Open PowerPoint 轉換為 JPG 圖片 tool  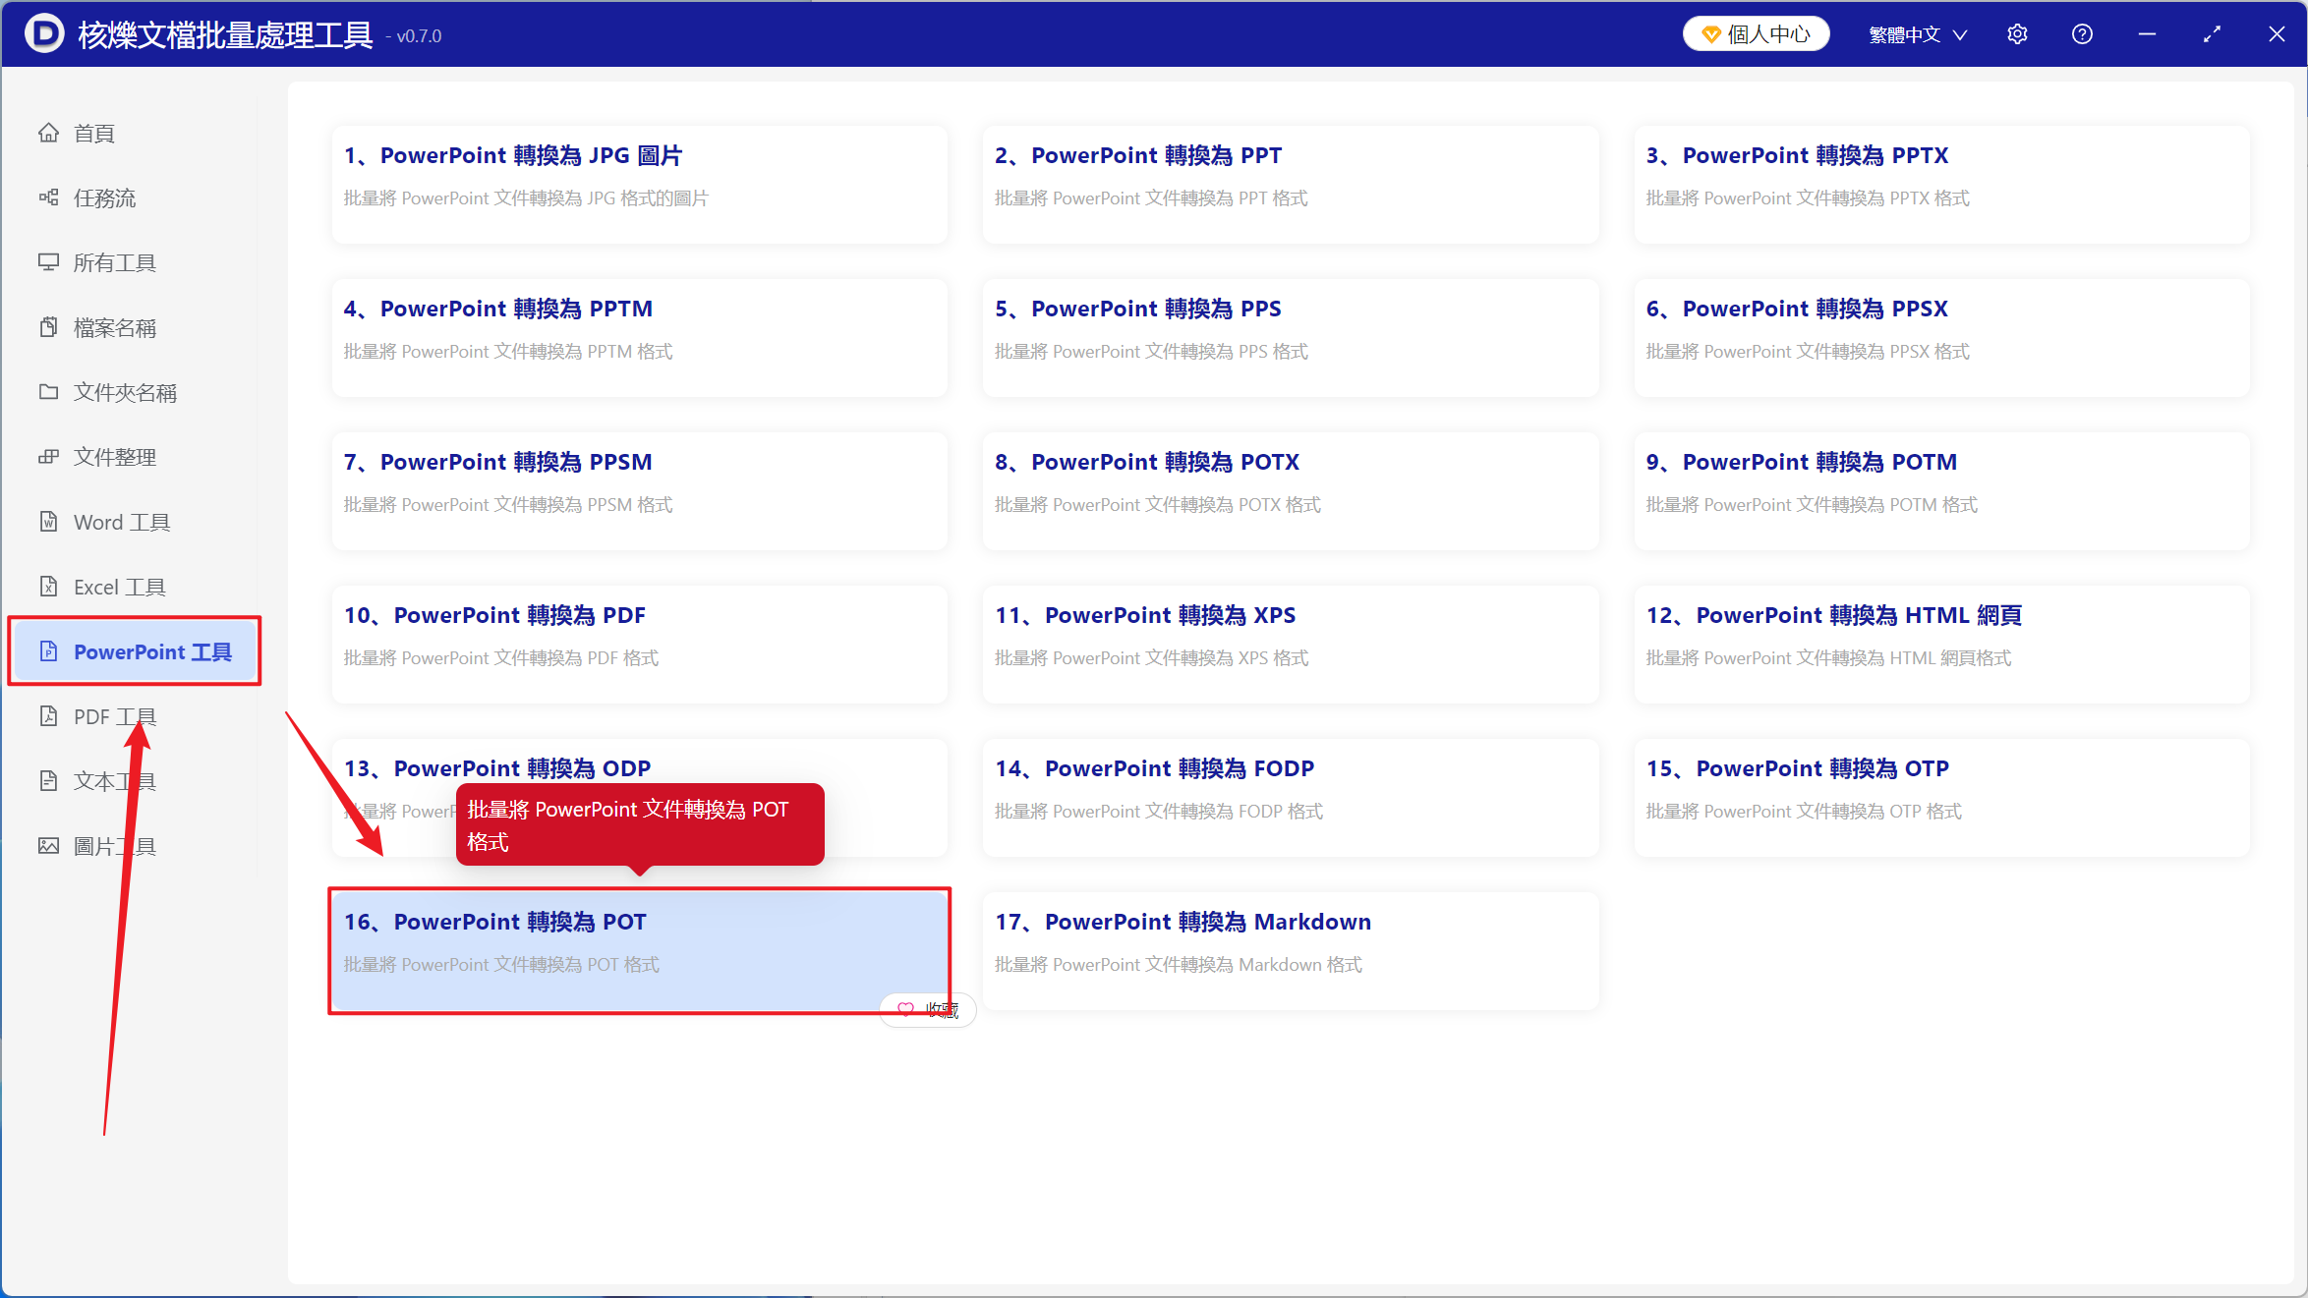click(639, 184)
